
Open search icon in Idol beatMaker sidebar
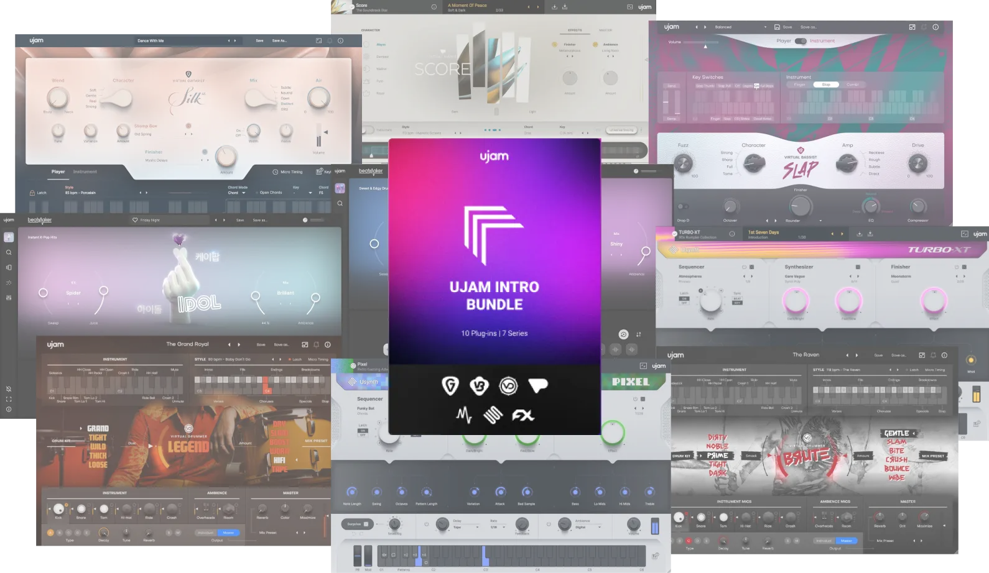pos(9,252)
